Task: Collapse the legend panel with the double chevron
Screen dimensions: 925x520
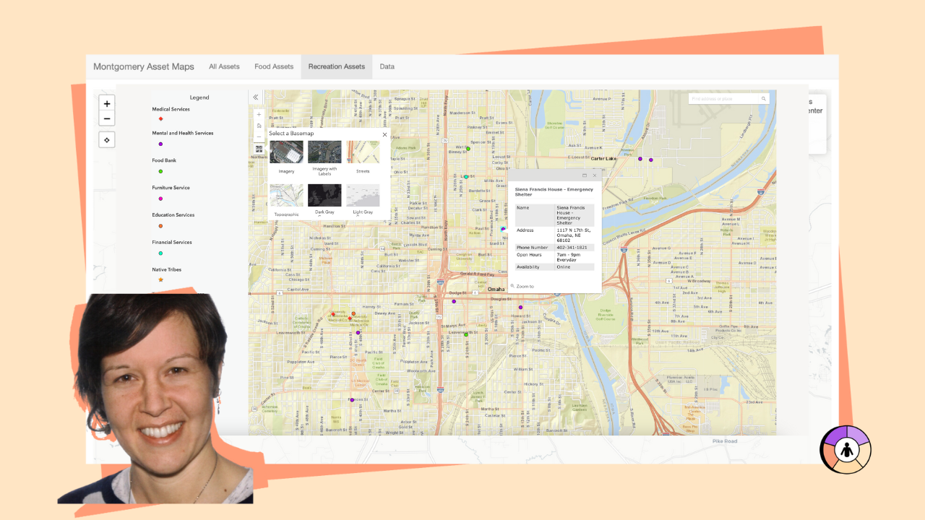Action: point(256,97)
